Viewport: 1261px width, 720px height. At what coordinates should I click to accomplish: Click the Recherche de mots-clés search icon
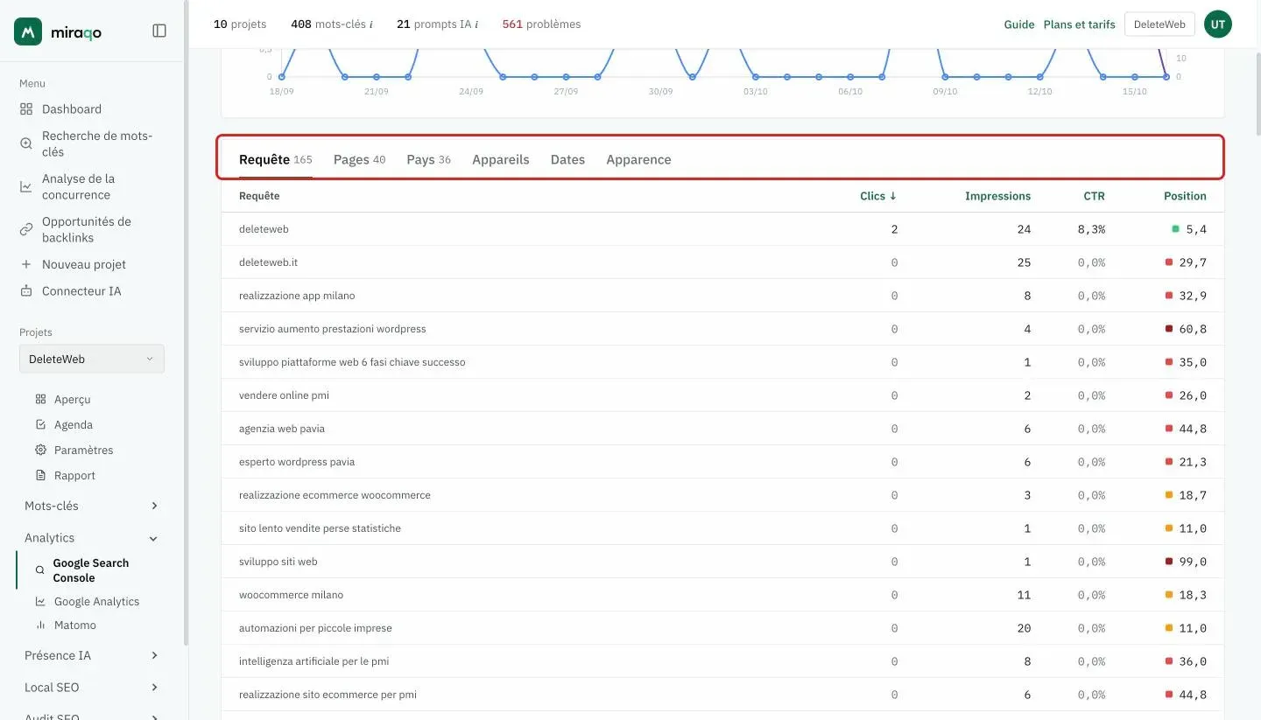tap(26, 143)
